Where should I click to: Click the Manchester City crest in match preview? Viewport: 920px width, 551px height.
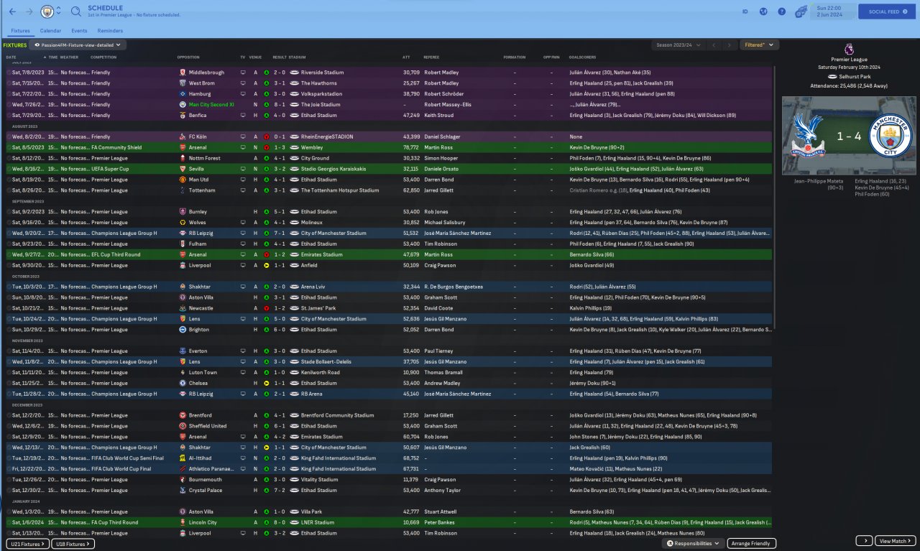click(889, 136)
